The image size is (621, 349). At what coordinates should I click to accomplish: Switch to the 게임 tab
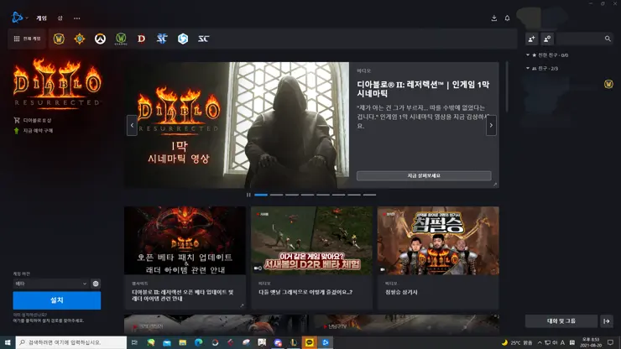(x=41, y=18)
